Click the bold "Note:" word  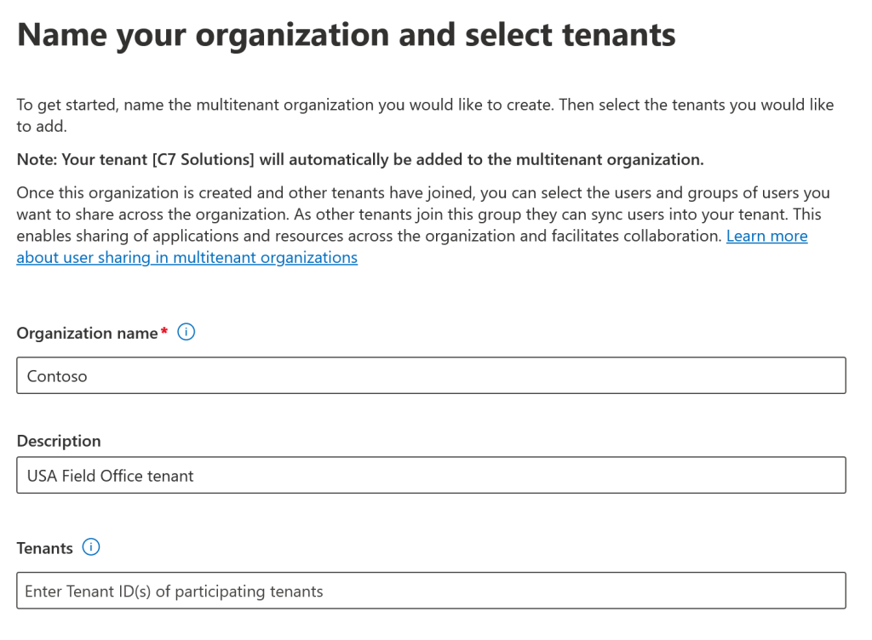(37, 160)
